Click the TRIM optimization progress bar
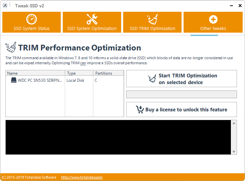245x181 pixels. click(182, 95)
